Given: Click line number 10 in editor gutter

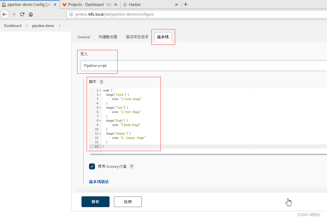Looking at the screenshot, I should click(x=97, y=129).
